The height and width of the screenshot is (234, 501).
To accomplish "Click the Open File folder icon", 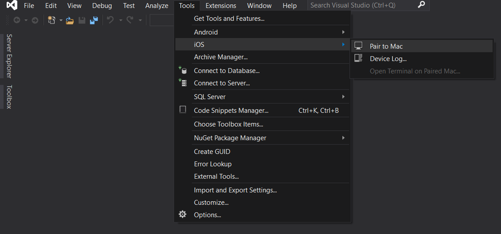I will (70, 20).
